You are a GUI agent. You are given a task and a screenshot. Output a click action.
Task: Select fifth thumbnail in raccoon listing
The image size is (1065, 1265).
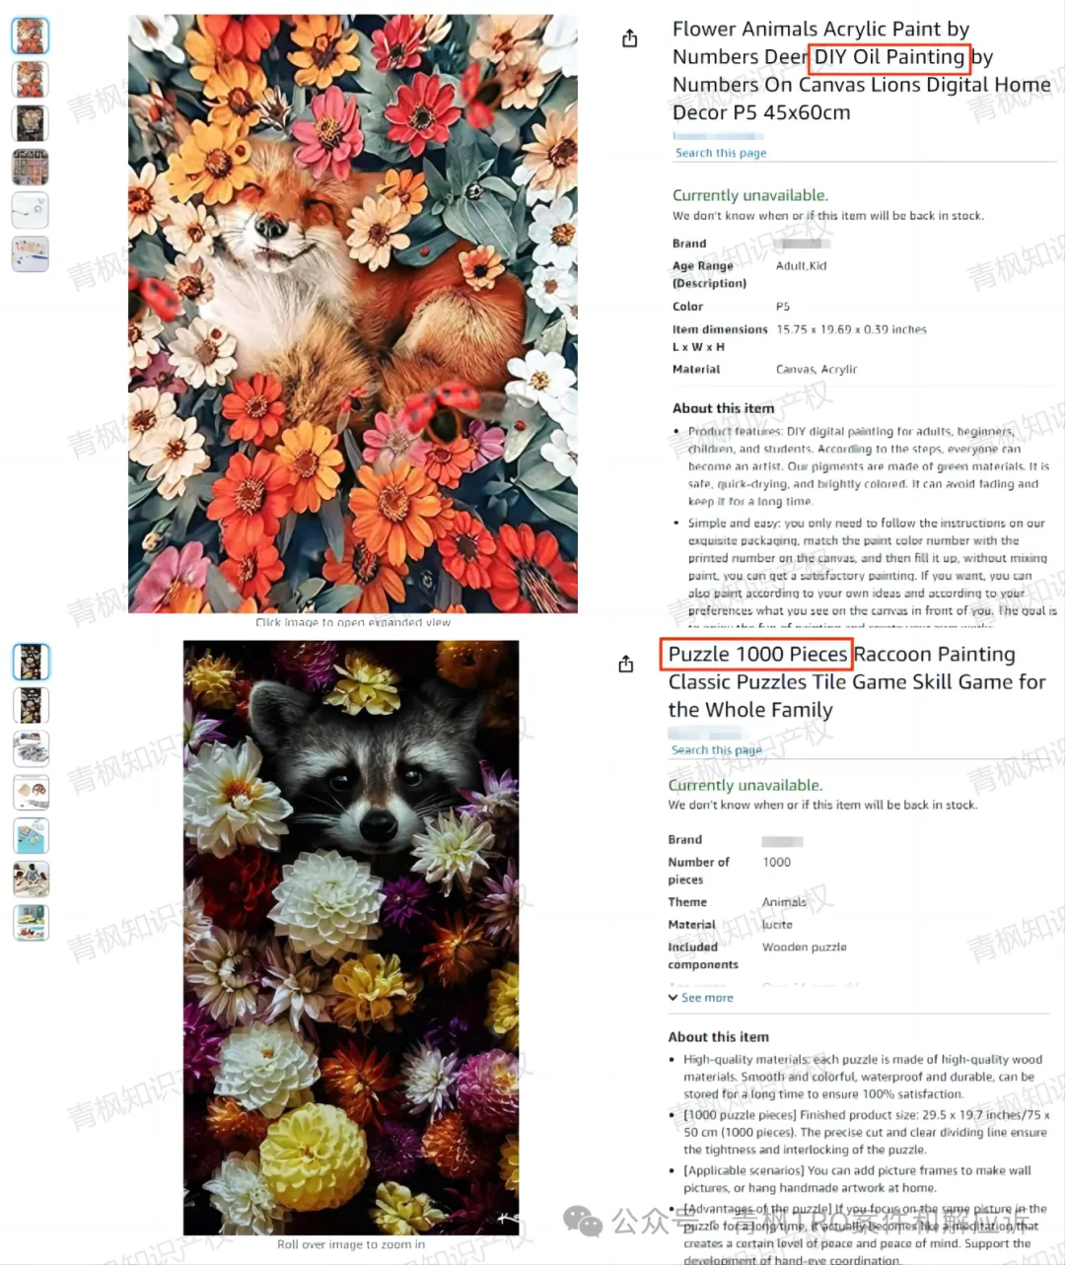click(x=31, y=835)
